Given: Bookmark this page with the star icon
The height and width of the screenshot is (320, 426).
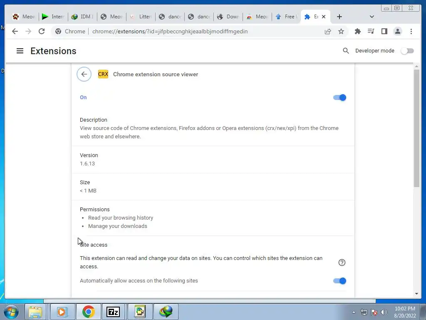Looking at the screenshot, I should (x=341, y=31).
